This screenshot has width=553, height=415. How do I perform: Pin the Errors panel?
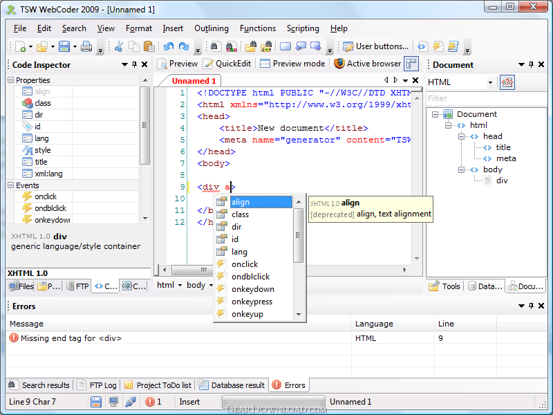[531, 306]
